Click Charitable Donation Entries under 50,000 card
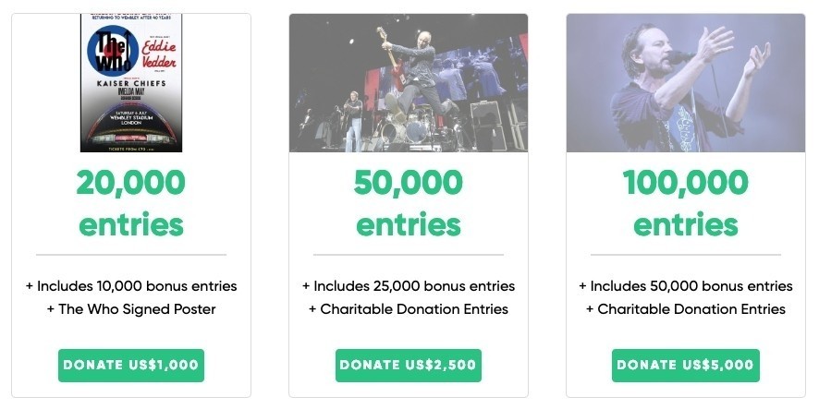819x409 pixels. pyautogui.click(x=409, y=309)
